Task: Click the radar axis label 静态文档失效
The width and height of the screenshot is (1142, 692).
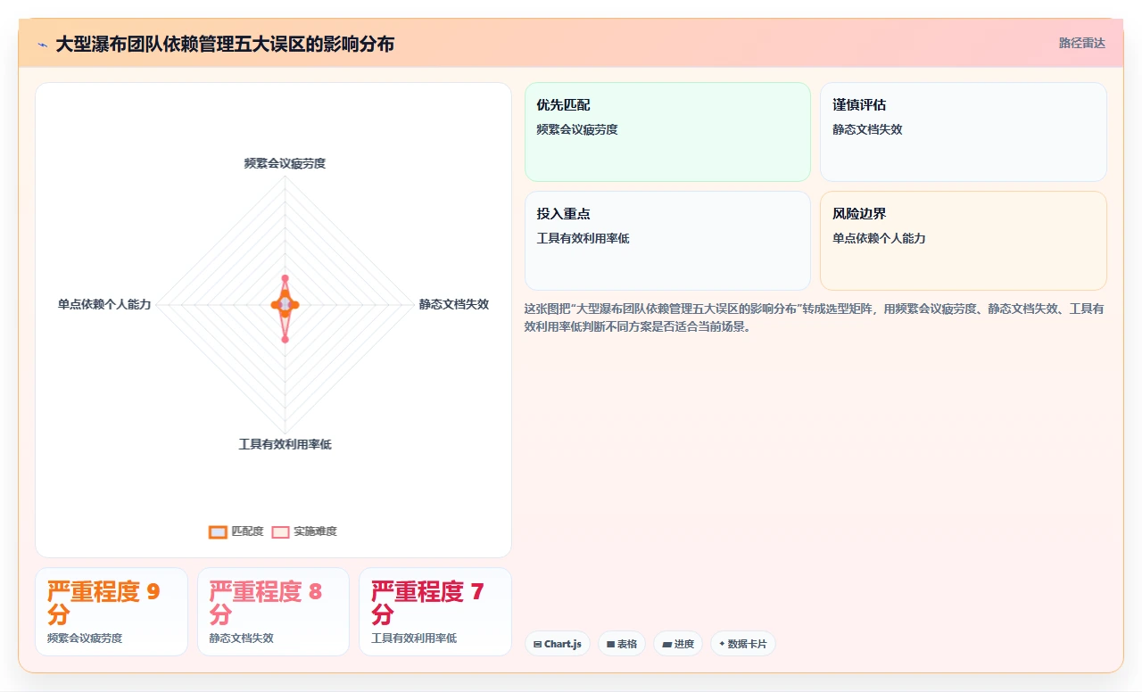Action: (454, 304)
